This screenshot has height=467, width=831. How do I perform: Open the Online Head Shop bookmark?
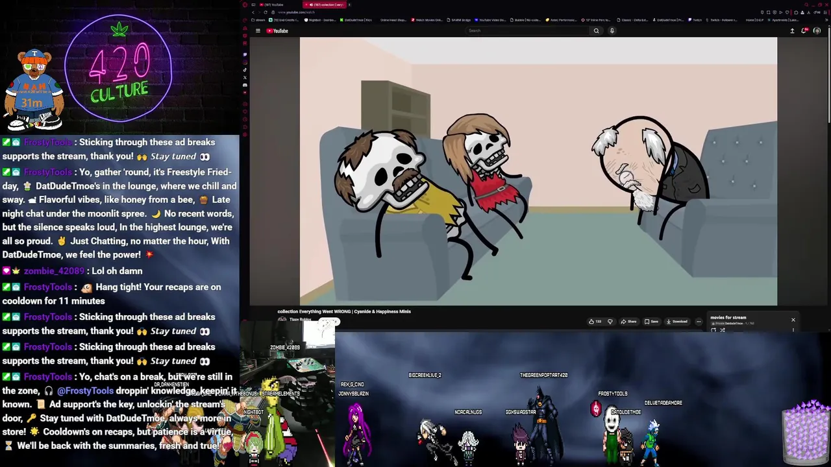[x=393, y=20]
